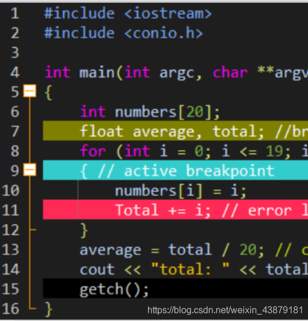Click line number 7 in the gutter
The height and width of the screenshot is (321, 308).
pos(15,132)
